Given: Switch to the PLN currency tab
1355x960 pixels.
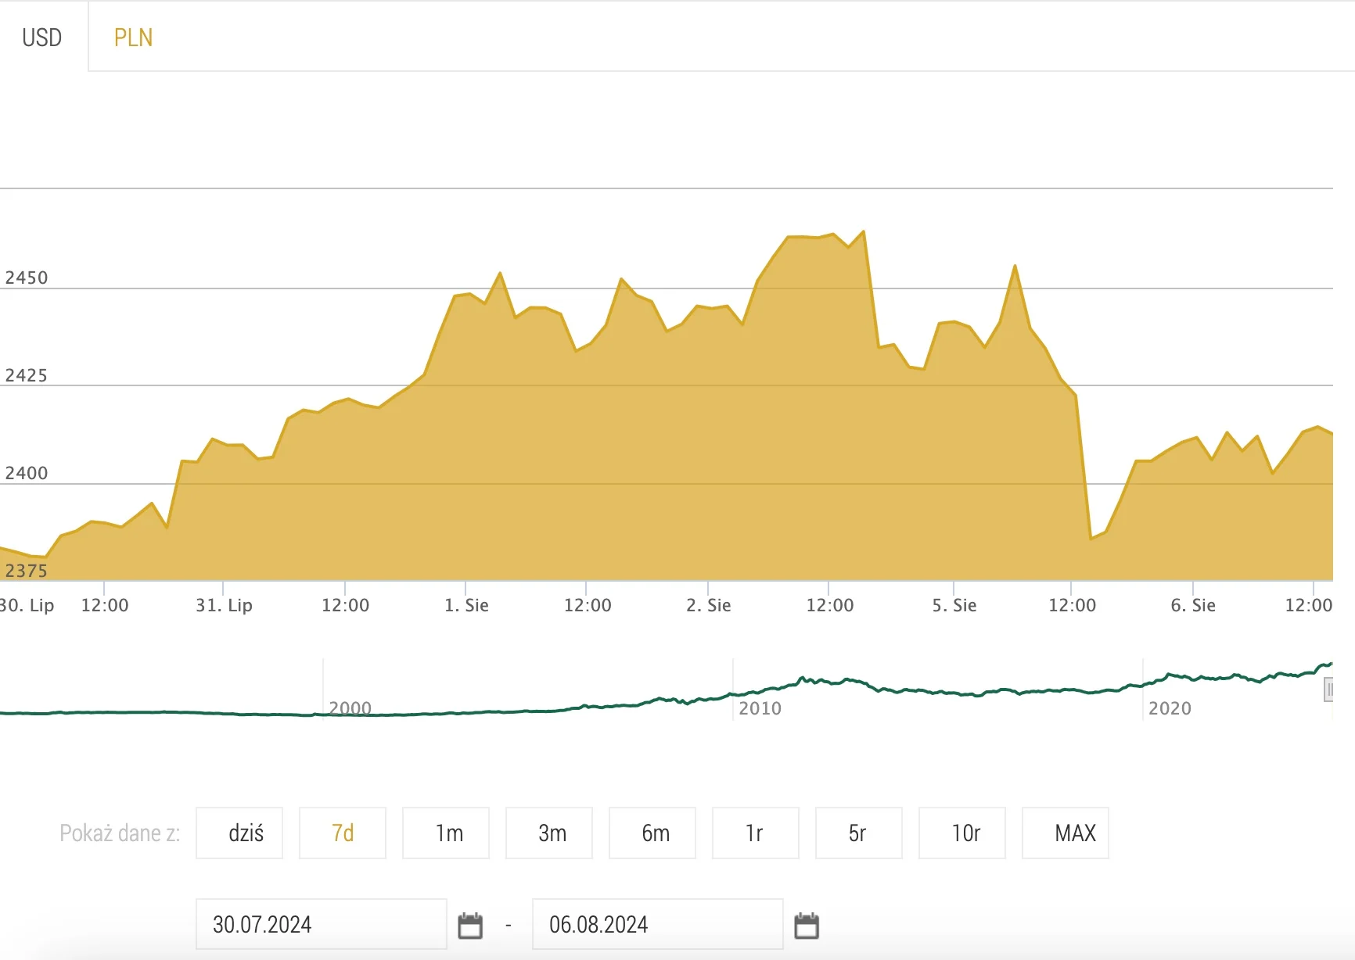Looking at the screenshot, I should coord(133,38).
